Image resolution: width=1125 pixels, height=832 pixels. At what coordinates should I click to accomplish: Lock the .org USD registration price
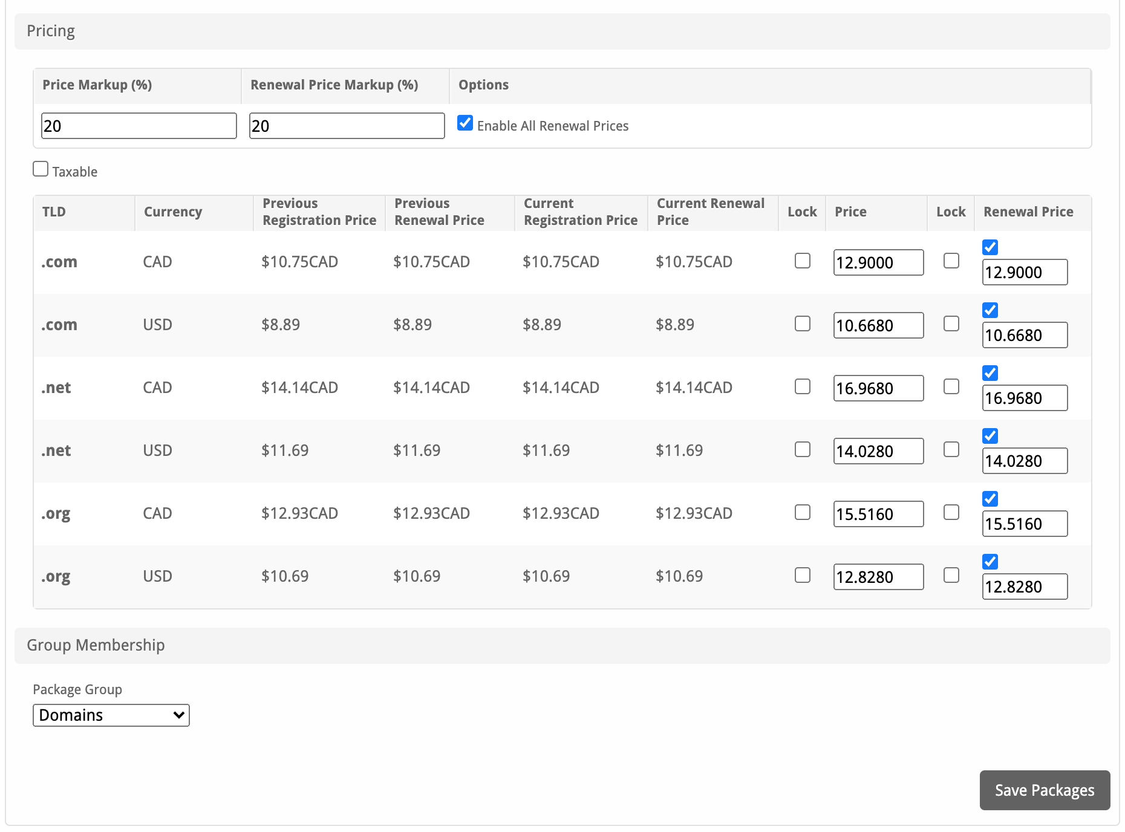[802, 575]
